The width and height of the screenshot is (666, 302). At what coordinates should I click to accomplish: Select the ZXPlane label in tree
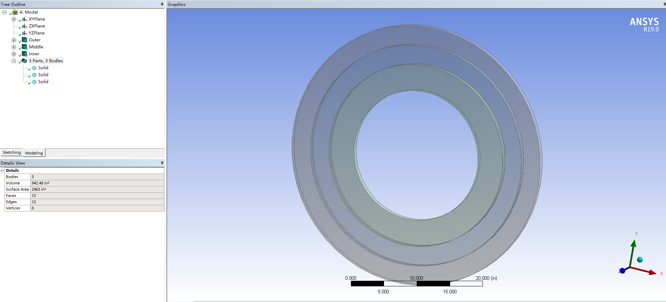(x=37, y=26)
